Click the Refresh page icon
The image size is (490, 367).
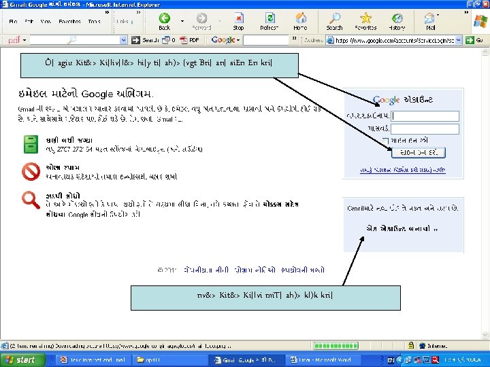(269, 18)
